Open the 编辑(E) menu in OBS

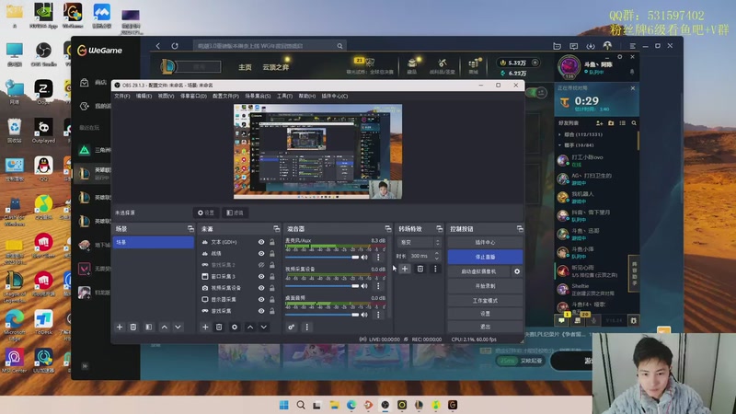[144, 96]
